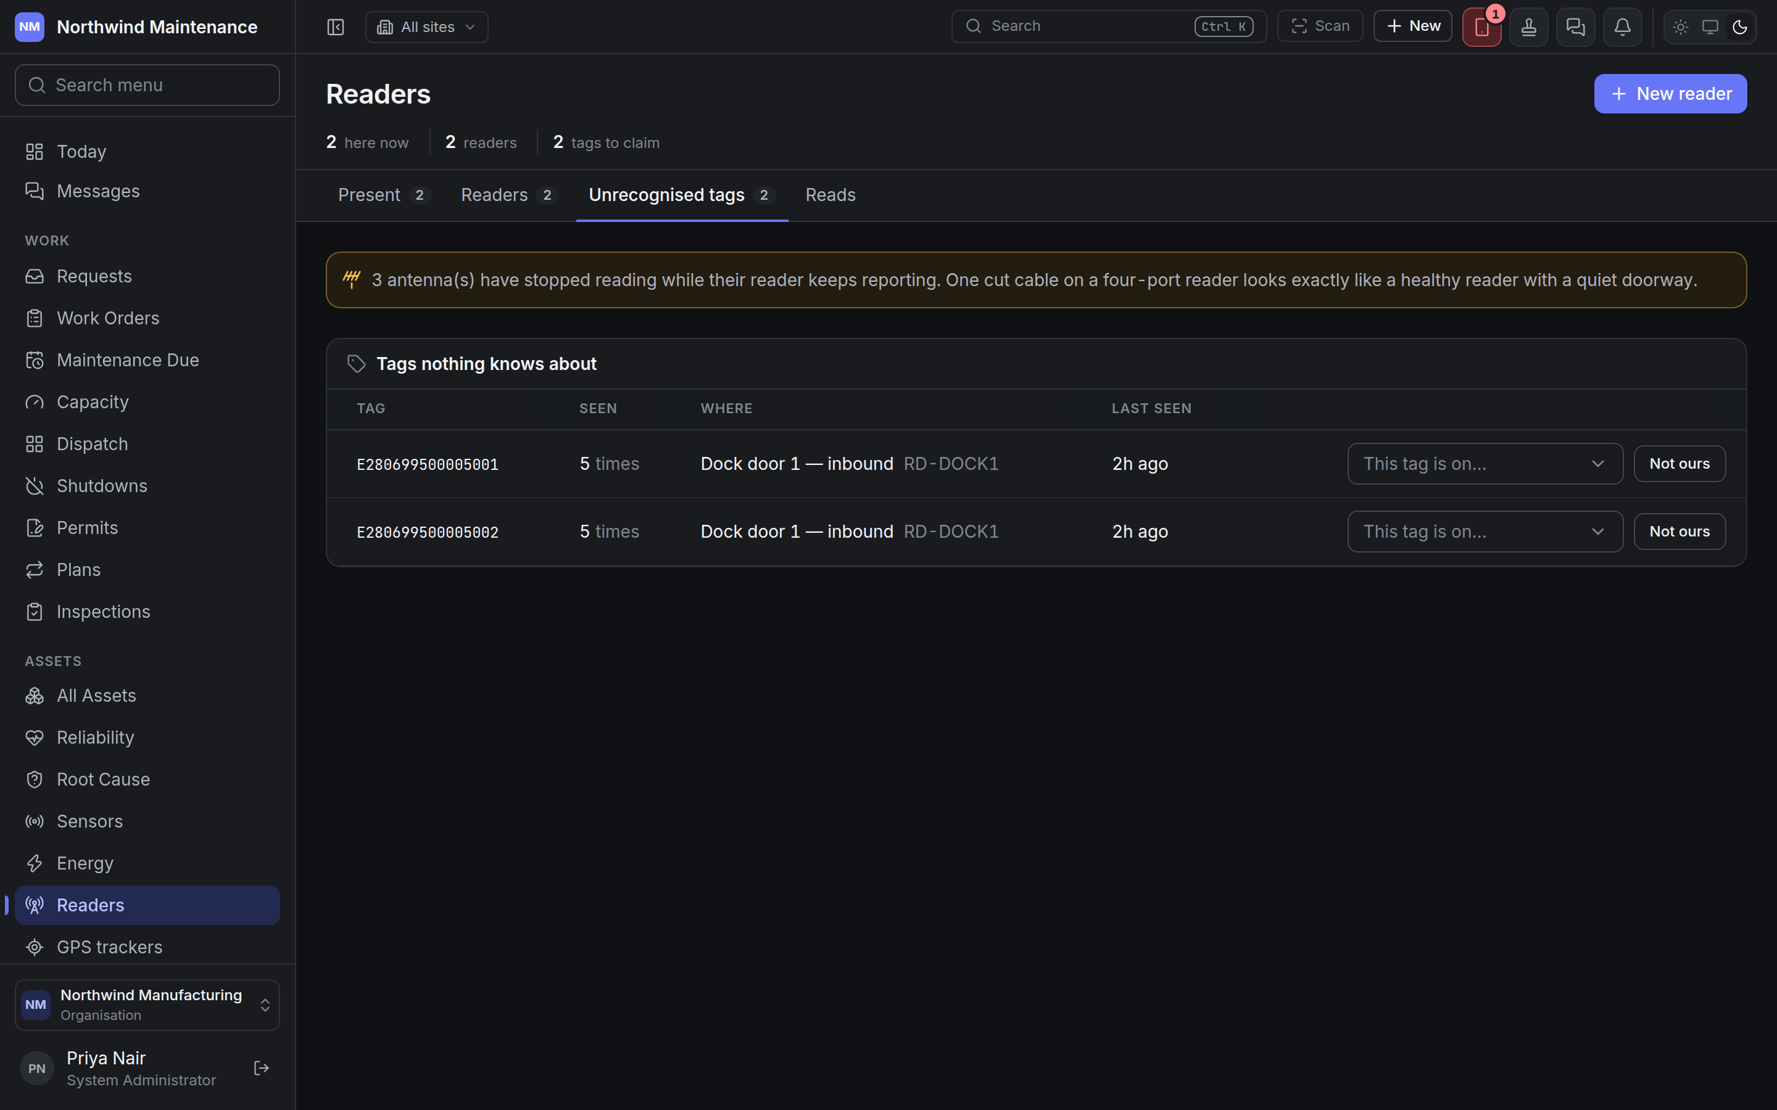The width and height of the screenshot is (1777, 1110).
Task: Open 'This tag is on...' dropdown for tag ending 5002
Action: click(1485, 532)
